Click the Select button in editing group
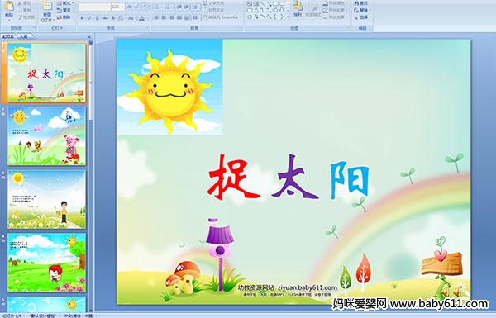The width and height of the screenshot is (496, 318). click(x=361, y=17)
